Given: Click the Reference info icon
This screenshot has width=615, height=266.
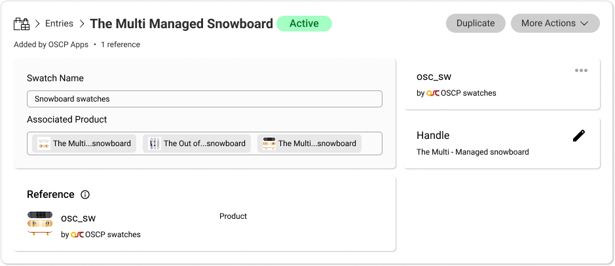Looking at the screenshot, I should click(85, 195).
